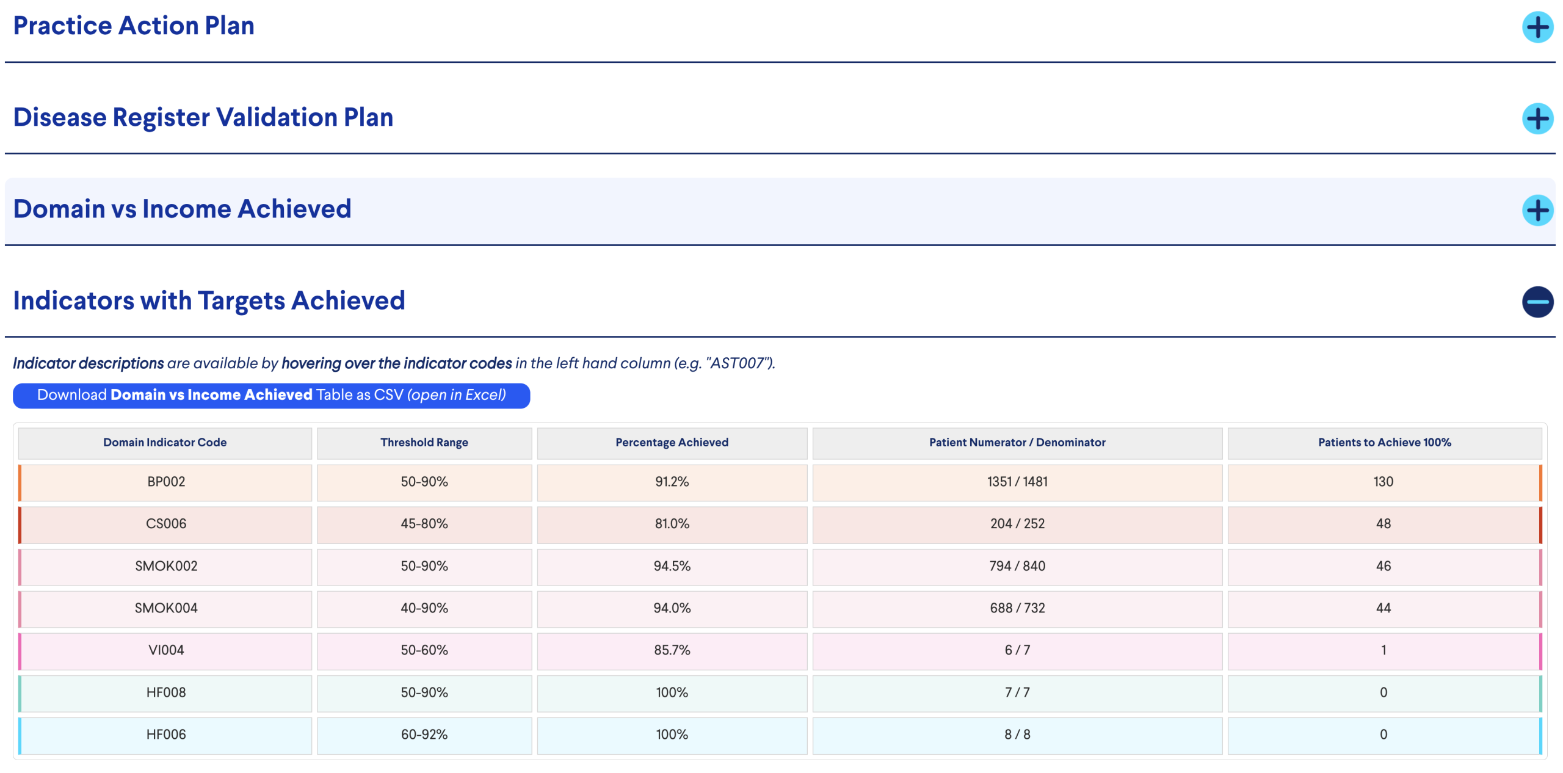Select the CS006 indicator code cell
The image size is (1563, 773).
click(x=166, y=524)
